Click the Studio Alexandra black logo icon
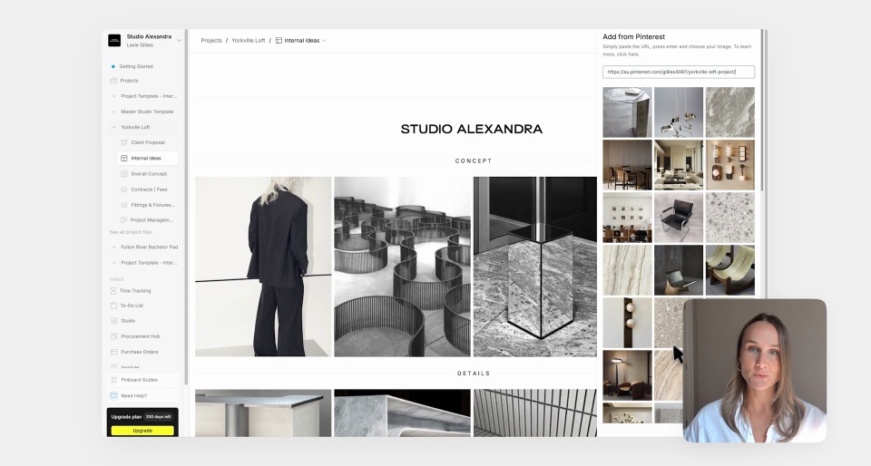 coord(114,41)
